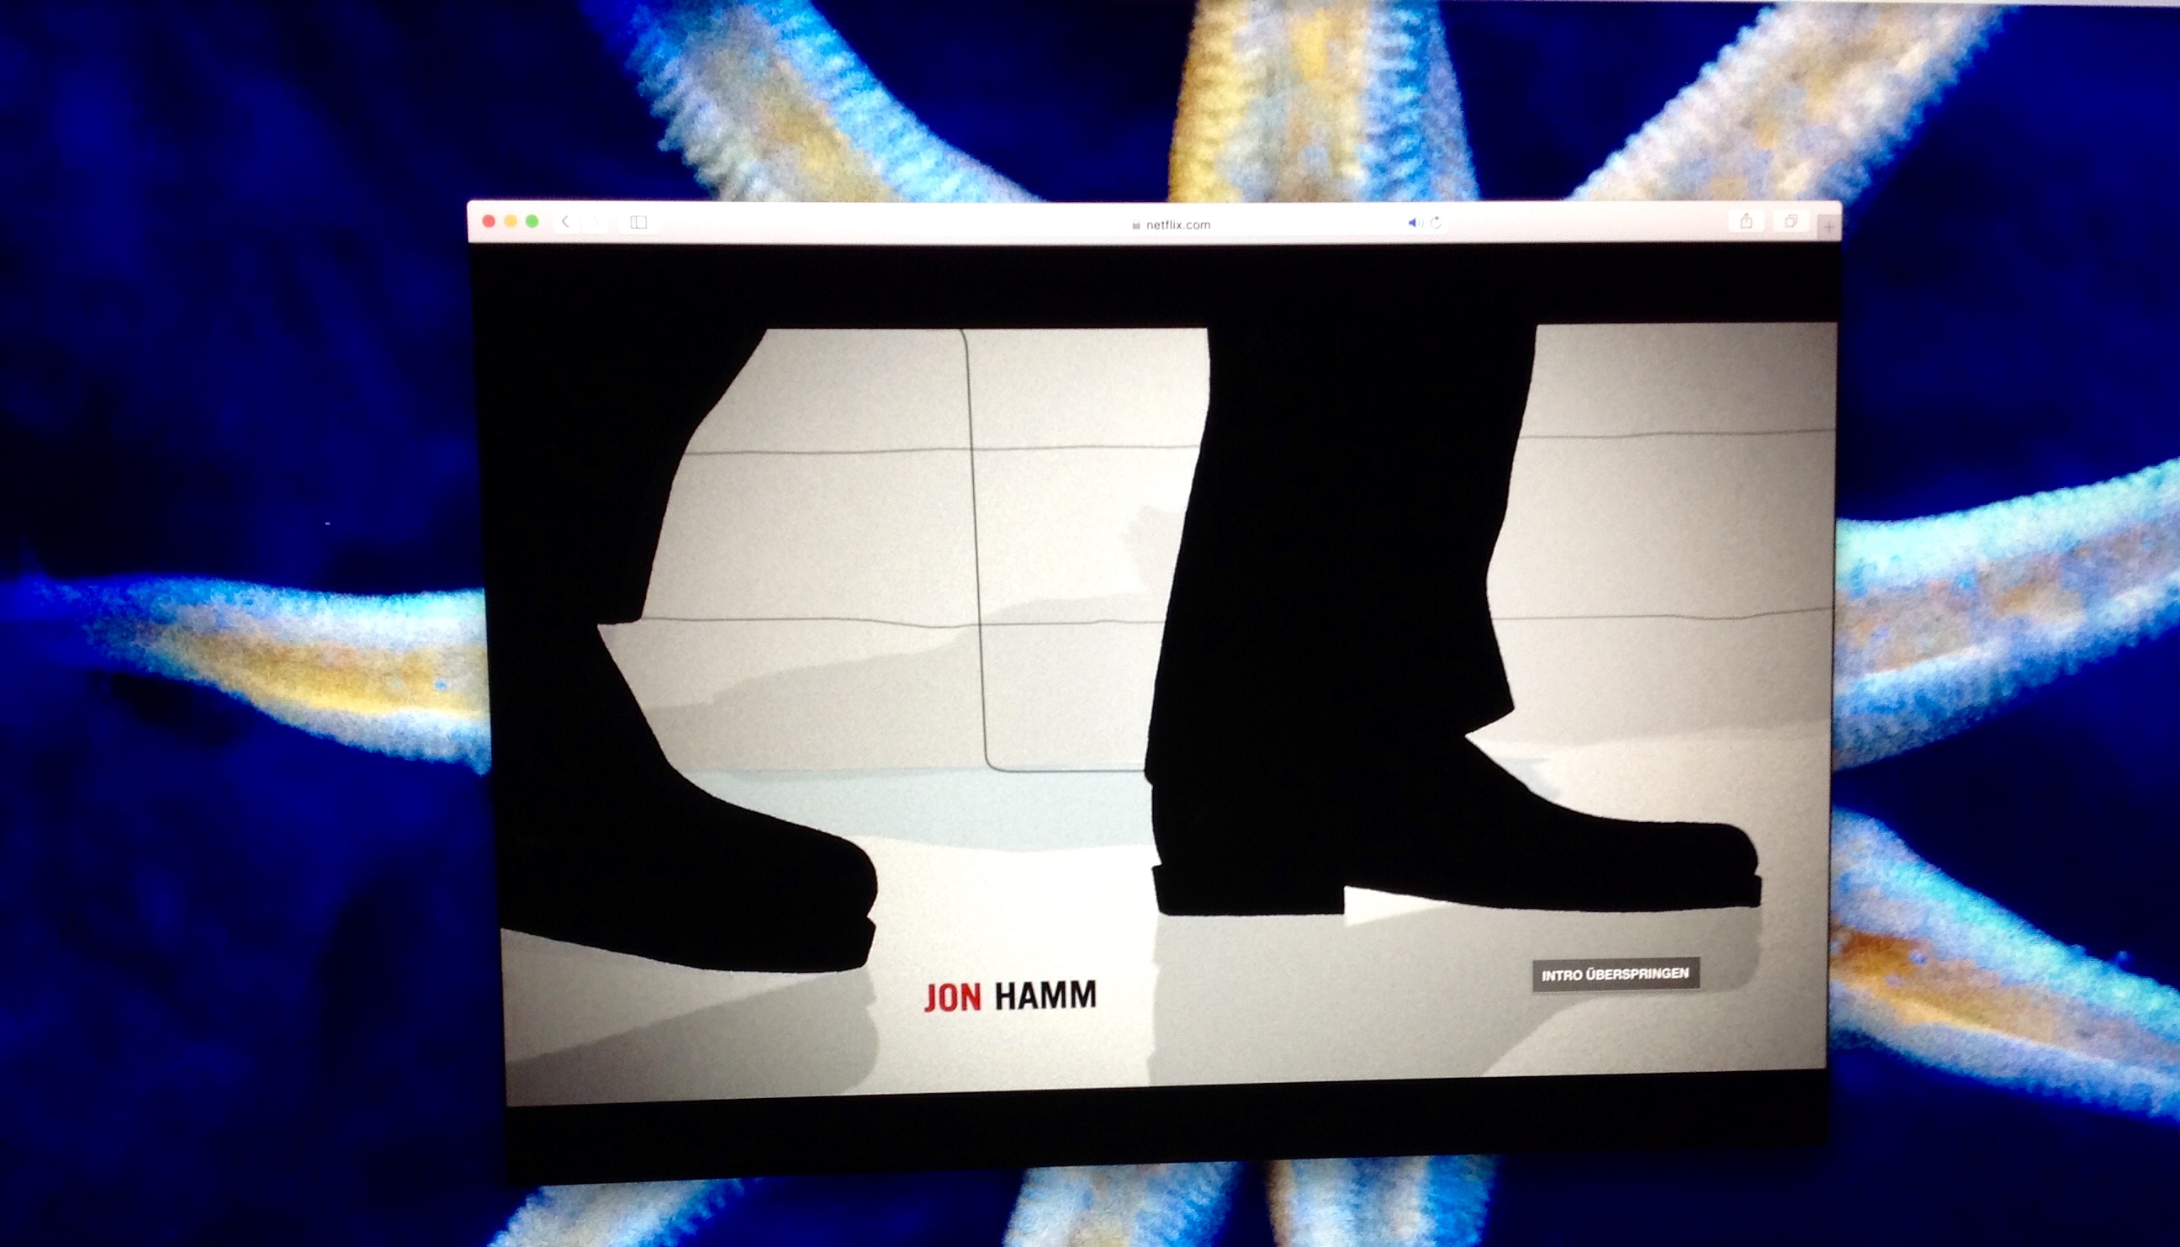Minimize the window with the yellow button
Screen dimensions: 2180x1247
coord(511,221)
